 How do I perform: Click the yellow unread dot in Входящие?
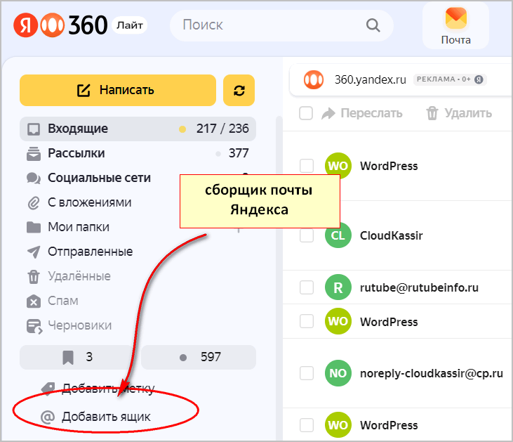pyautogui.click(x=182, y=129)
